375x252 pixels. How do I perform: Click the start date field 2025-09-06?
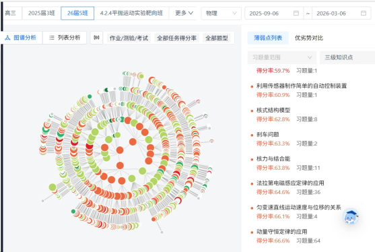[x=274, y=13]
